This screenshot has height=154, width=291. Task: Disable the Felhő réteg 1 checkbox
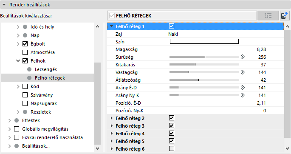[x=172, y=26]
